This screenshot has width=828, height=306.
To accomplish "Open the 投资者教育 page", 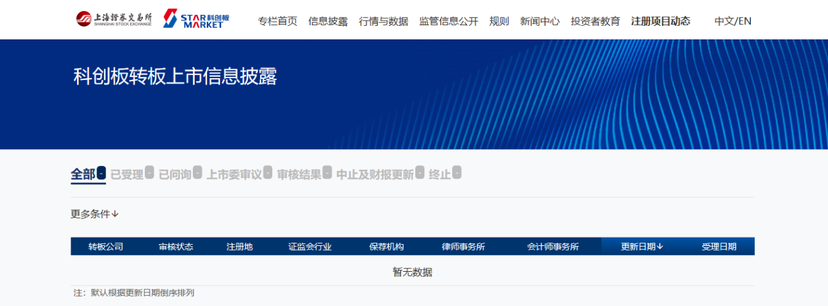I will click(596, 21).
